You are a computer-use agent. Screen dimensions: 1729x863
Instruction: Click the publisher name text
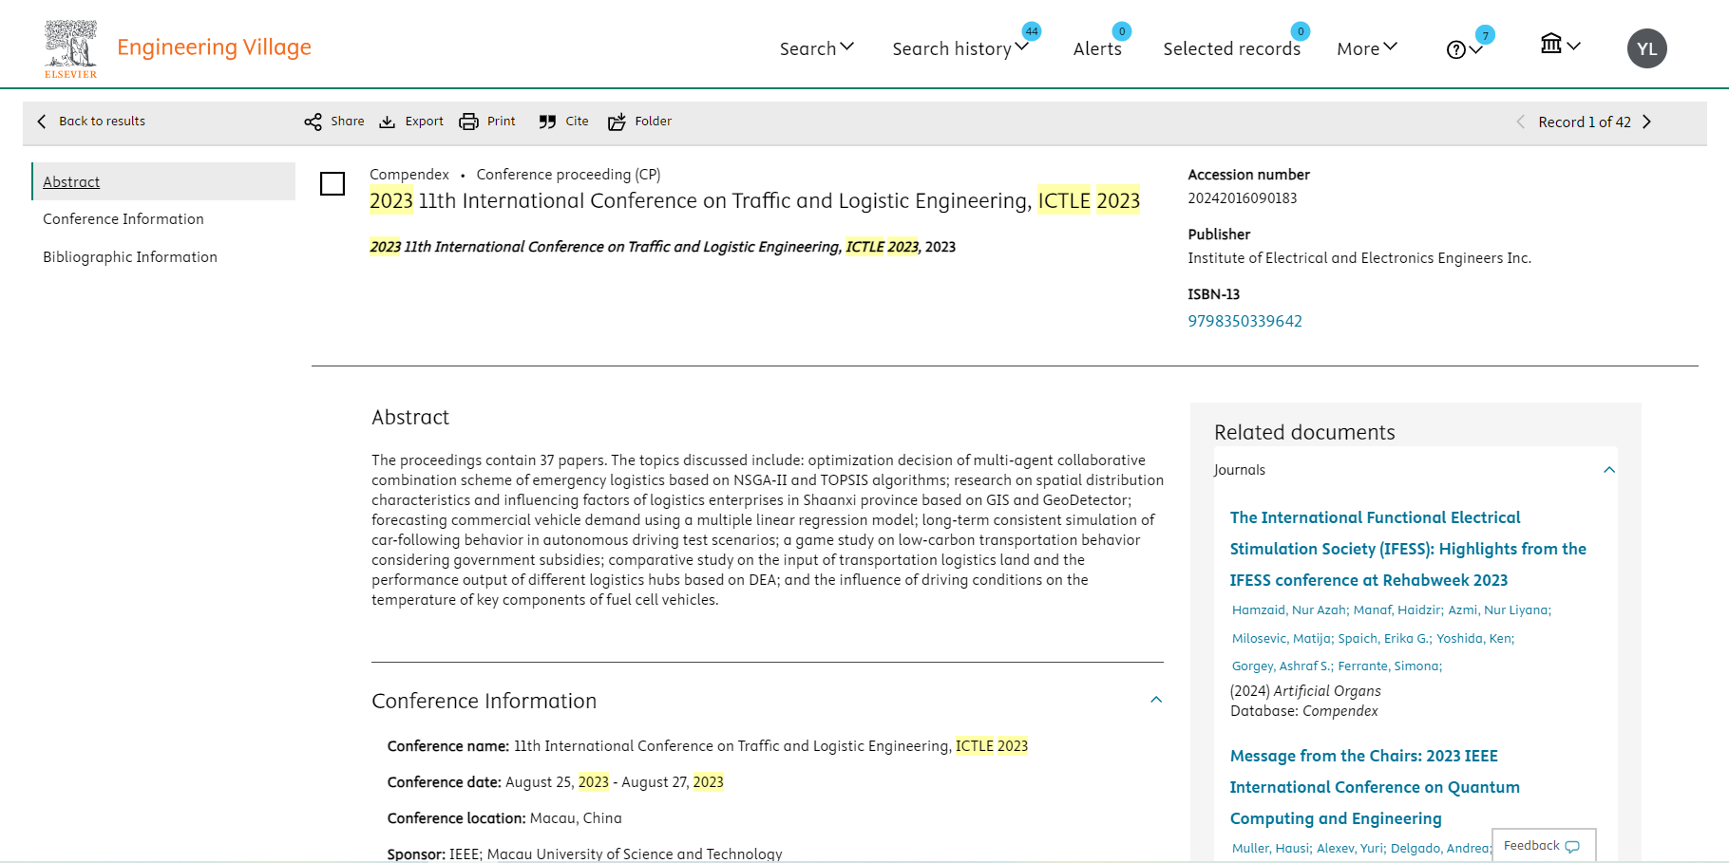pos(1359,258)
